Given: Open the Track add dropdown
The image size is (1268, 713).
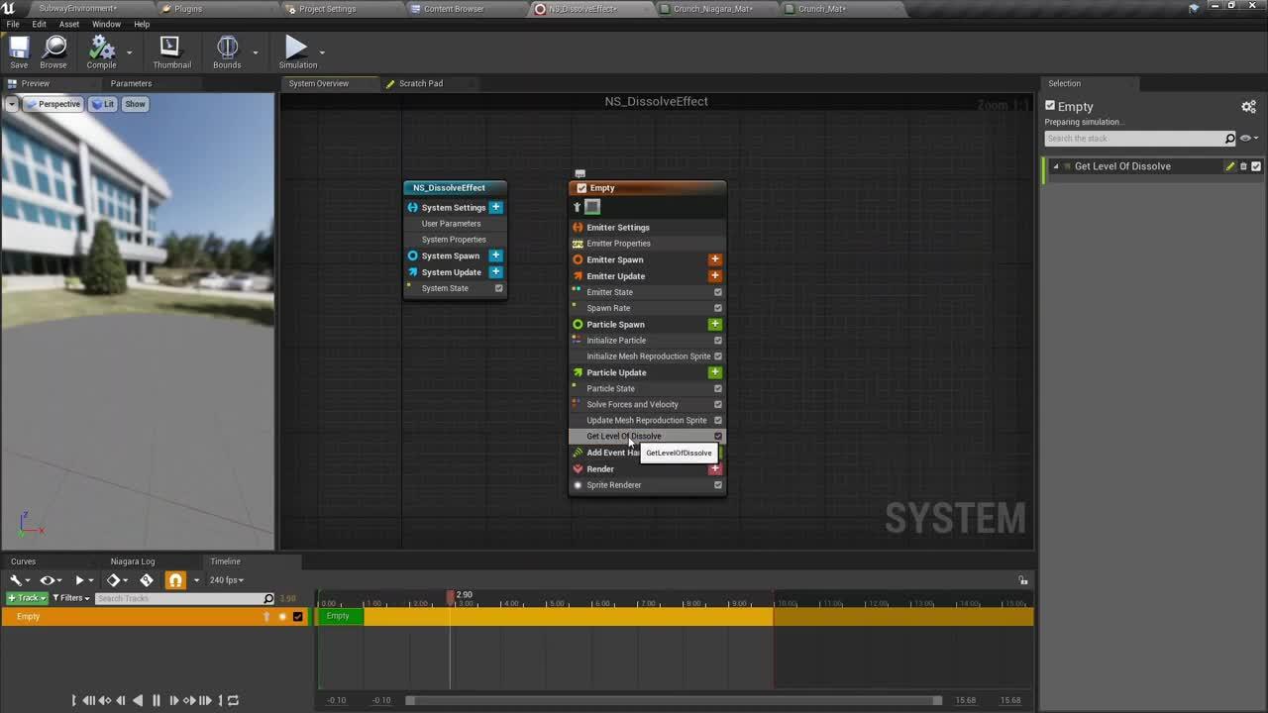Looking at the screenshot, I should [27, 598].
